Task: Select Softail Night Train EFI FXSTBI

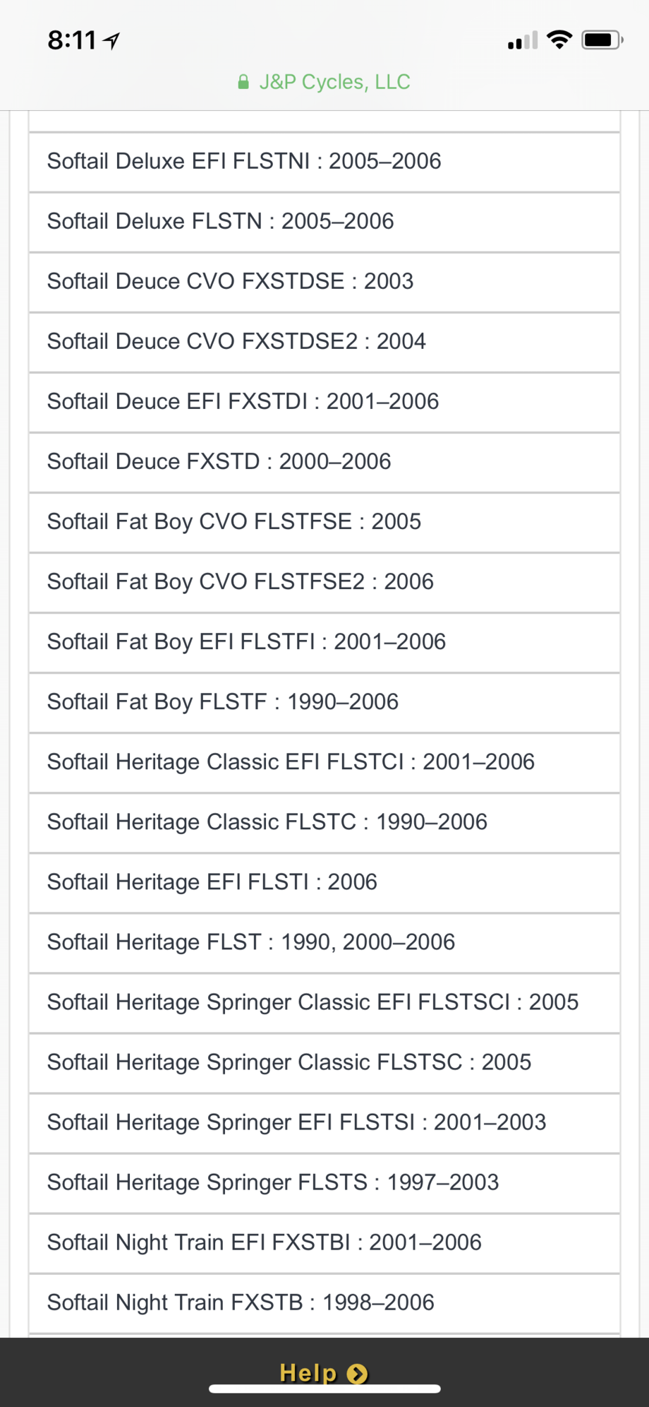Action: [x=324, y=1242]
